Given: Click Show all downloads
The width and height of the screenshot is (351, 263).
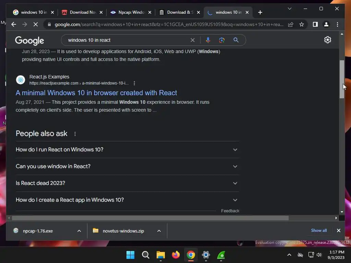Looking at the screenshot, I should coord(319,230).
